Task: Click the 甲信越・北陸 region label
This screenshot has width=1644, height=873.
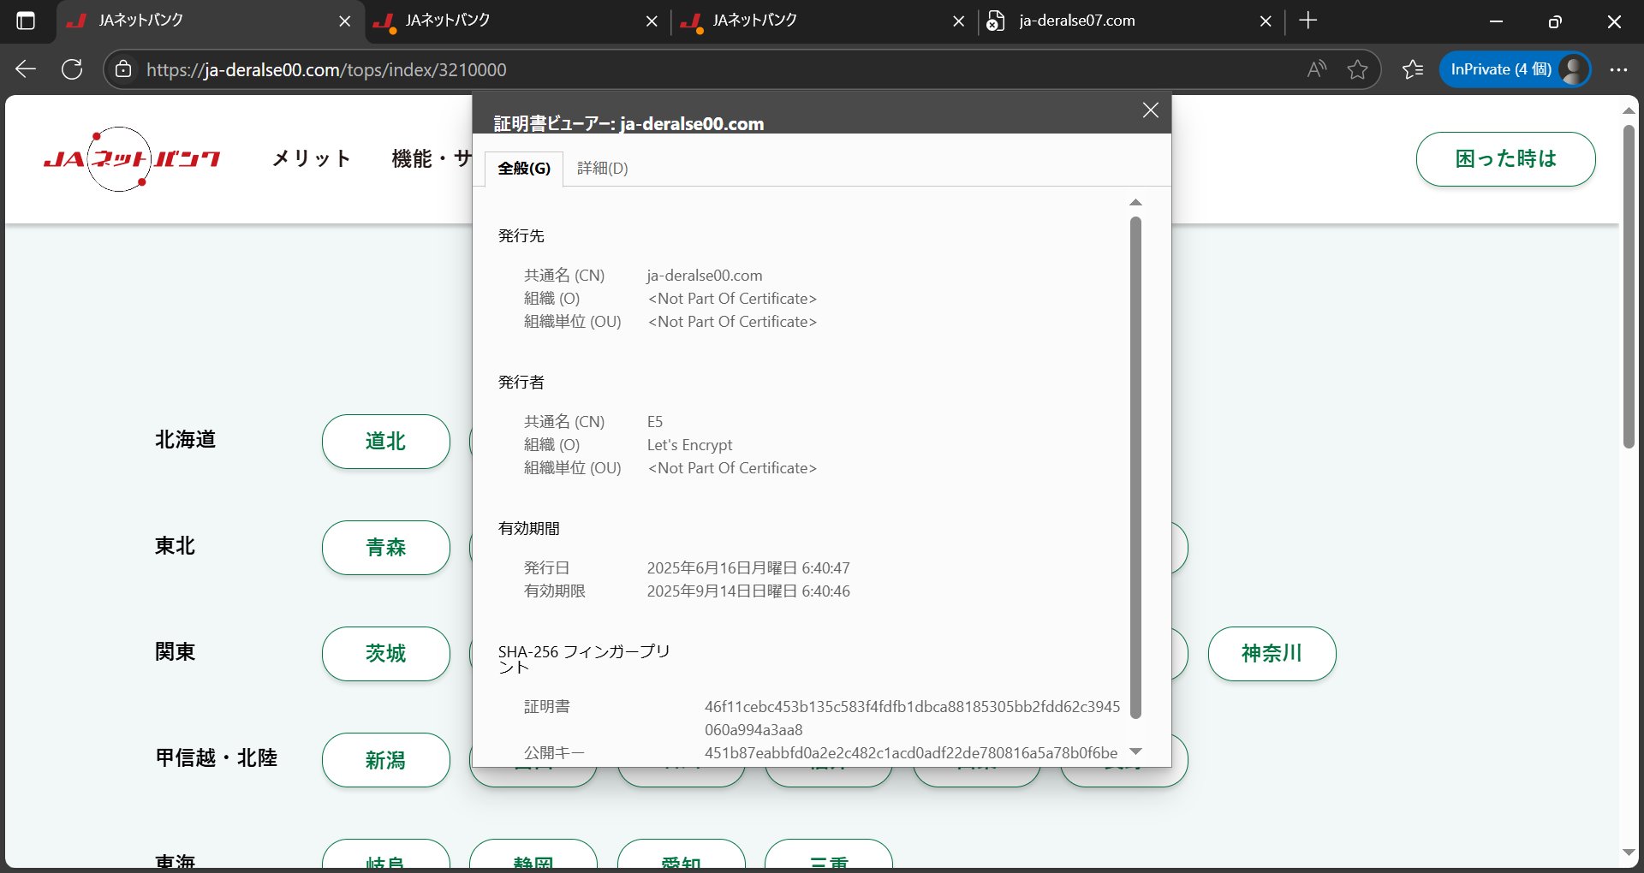Action: pos(217,758)
